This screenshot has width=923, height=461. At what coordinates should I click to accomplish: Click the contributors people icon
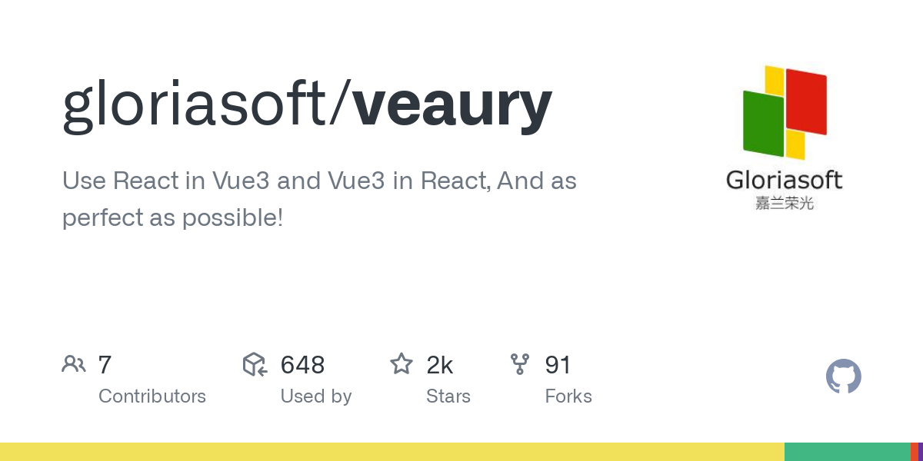[x=73, y=364]
